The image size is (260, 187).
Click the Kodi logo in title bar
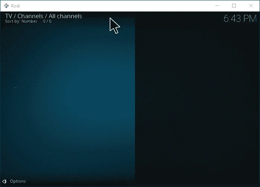tap(6, 6)
